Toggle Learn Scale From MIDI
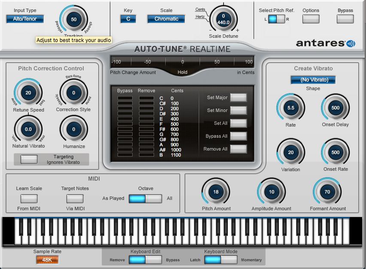The width and height of the screenshot is (366, 269). point(29,199)
